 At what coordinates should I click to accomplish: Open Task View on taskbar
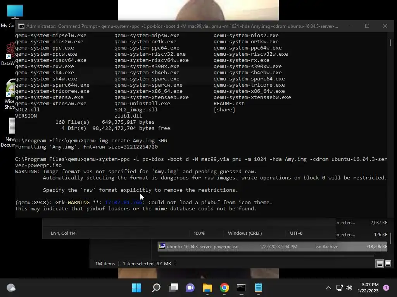click(173, 288)
